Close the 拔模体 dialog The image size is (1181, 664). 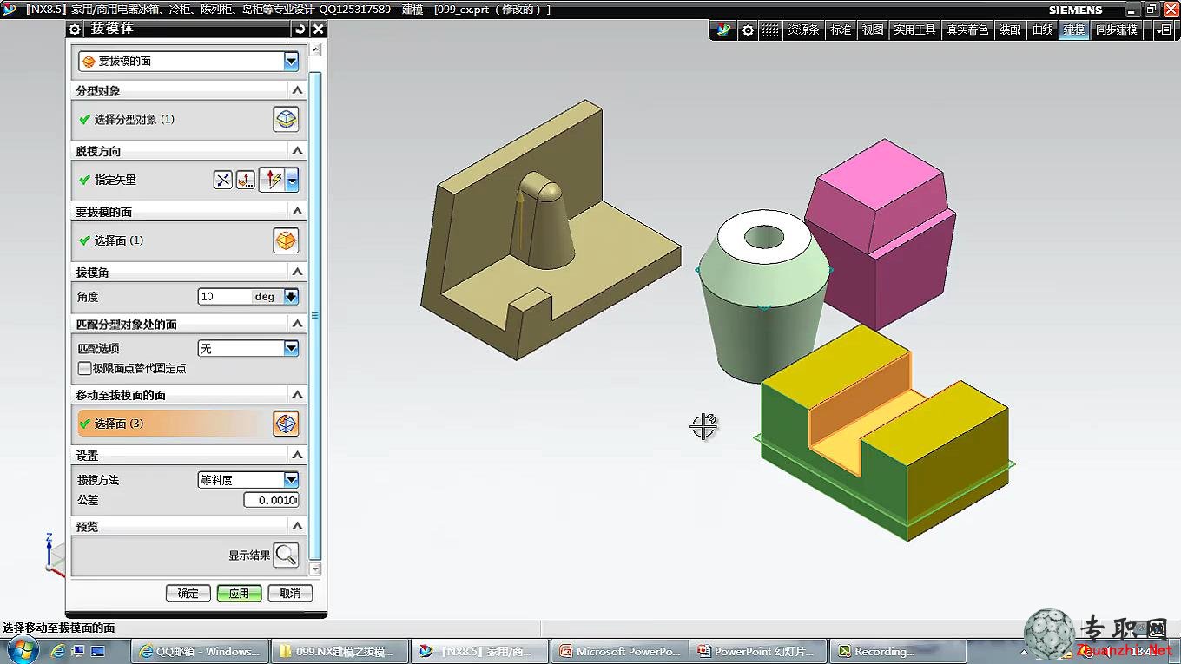point(319,29)
